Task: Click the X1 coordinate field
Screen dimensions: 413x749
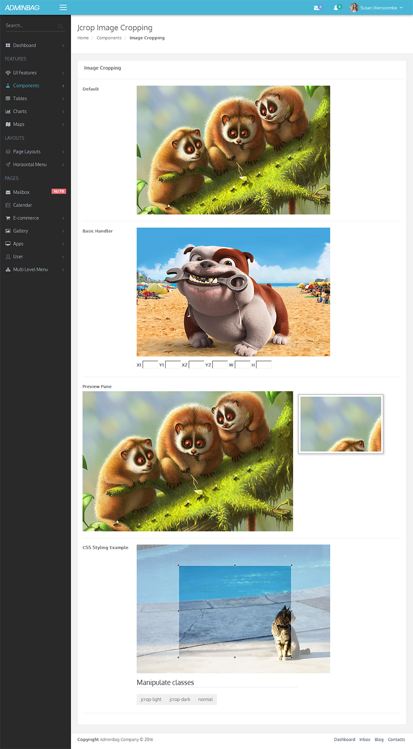Action: tap(151, 365)
